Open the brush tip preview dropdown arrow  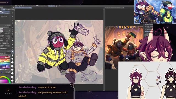point(10,31)
